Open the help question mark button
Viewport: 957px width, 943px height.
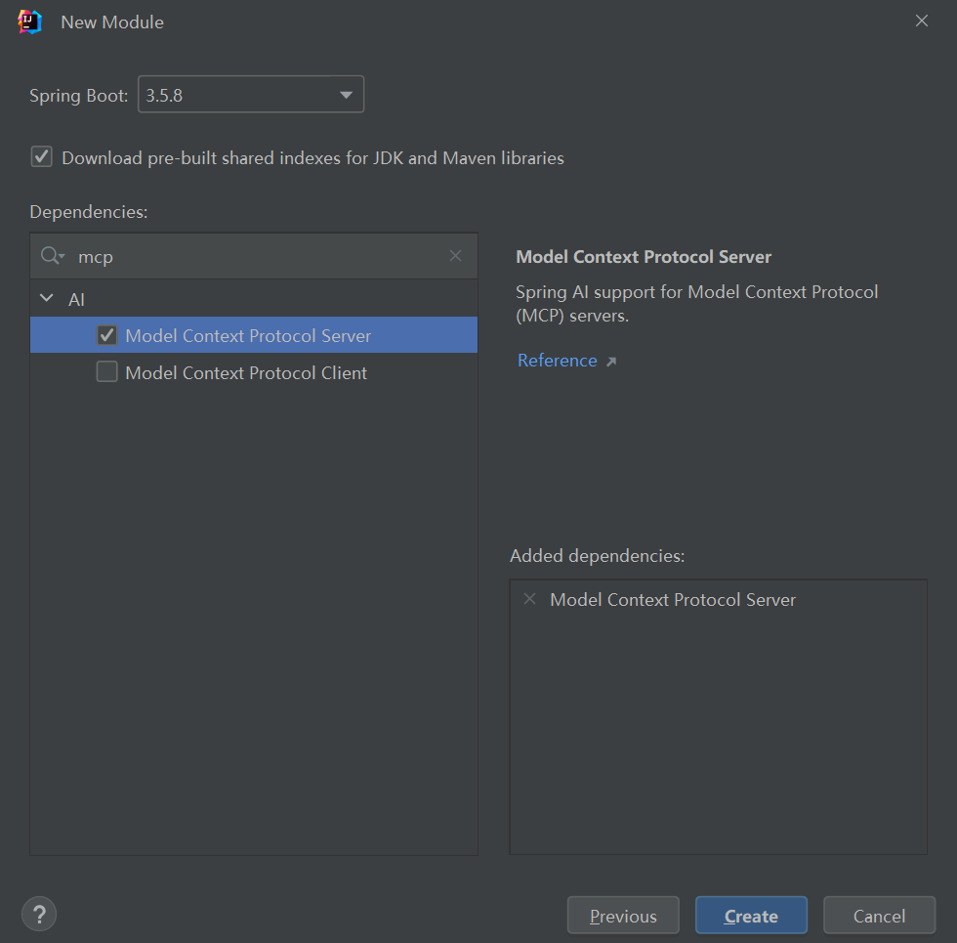[39, 915]
